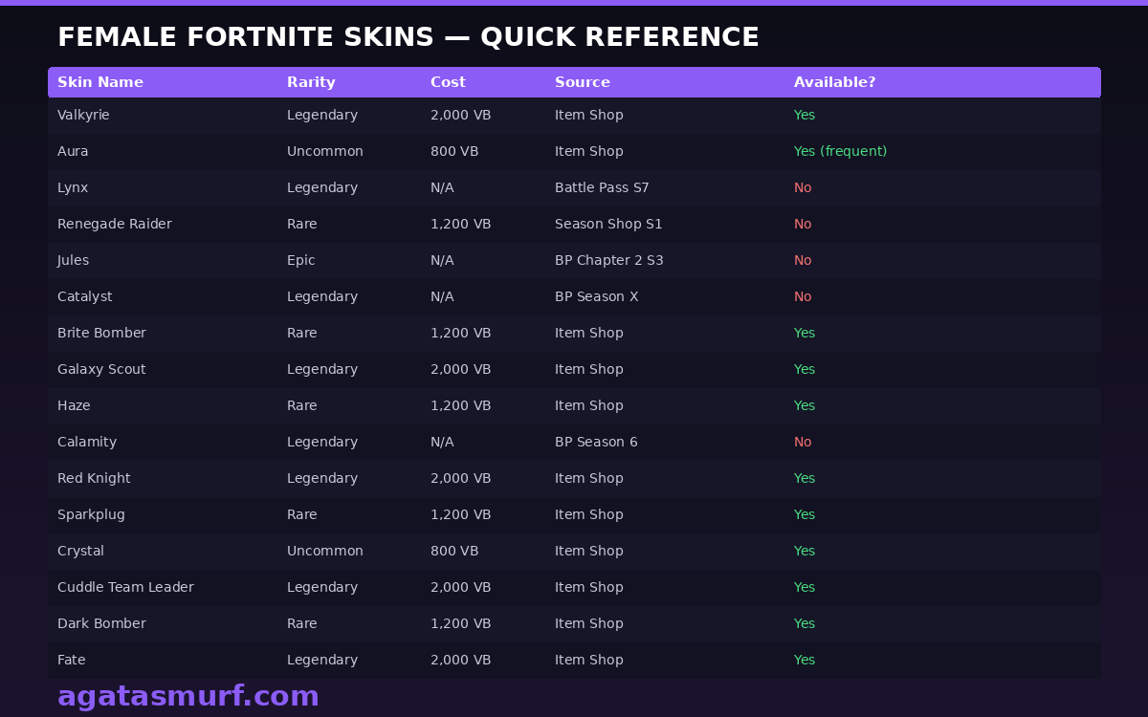
Task: Select the Crystal skin name
Action: [x=80, y=551]
